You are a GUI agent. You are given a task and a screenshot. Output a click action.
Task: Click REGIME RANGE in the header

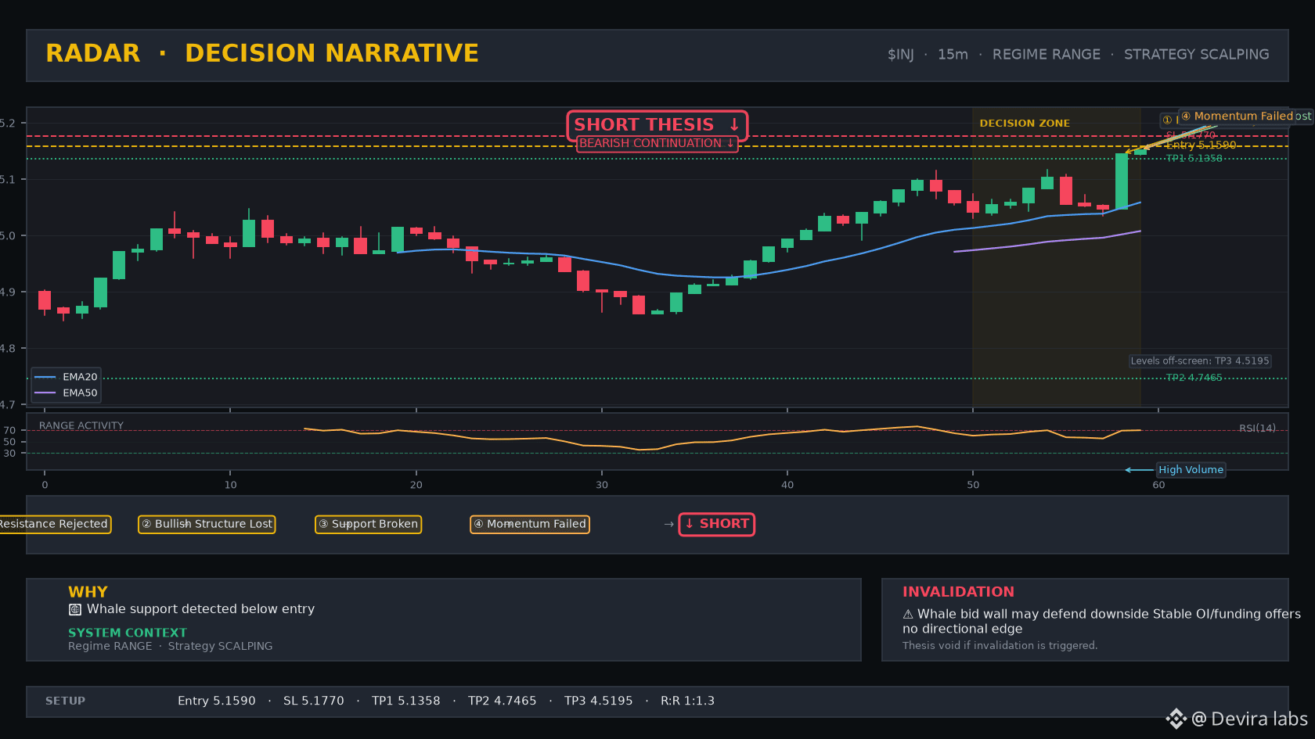pyautogui.click(x=1047, y=55)
